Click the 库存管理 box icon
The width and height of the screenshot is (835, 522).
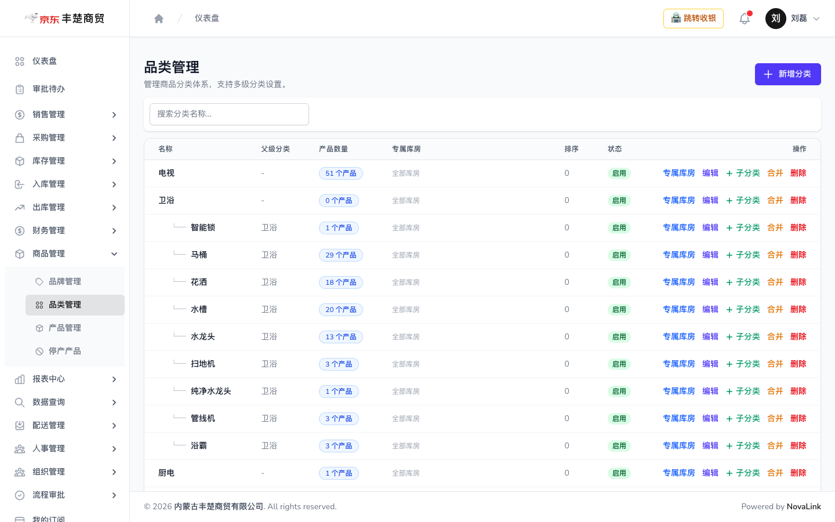20,161
